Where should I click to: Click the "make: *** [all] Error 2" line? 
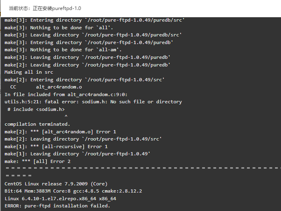pos(37,161)
